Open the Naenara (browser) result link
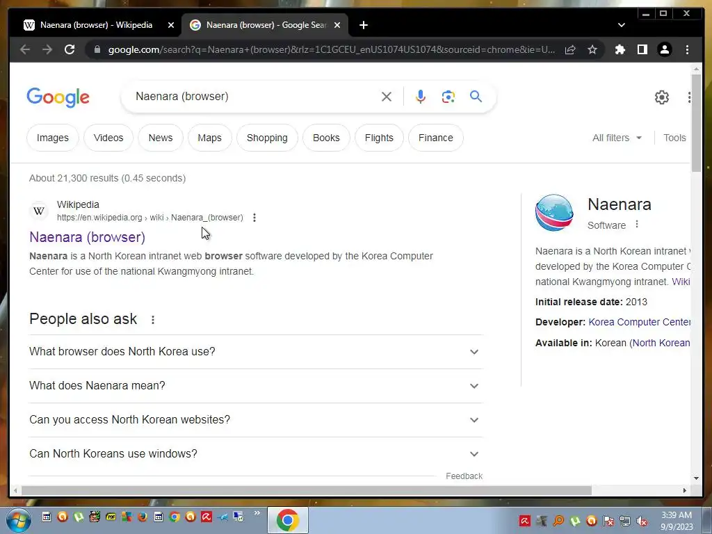Viewport: 712px width, 534px height. click(87, 237)
